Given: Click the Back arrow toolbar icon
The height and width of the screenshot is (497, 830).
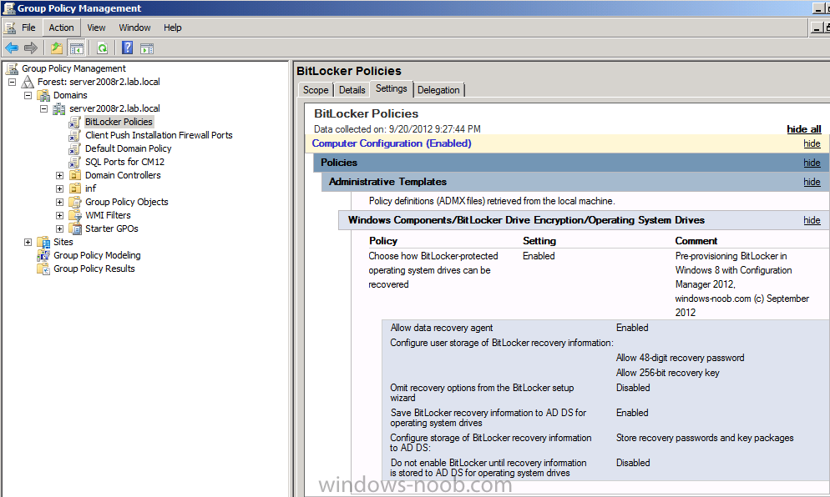Looking at the screenshot, I should pos(12,48).
